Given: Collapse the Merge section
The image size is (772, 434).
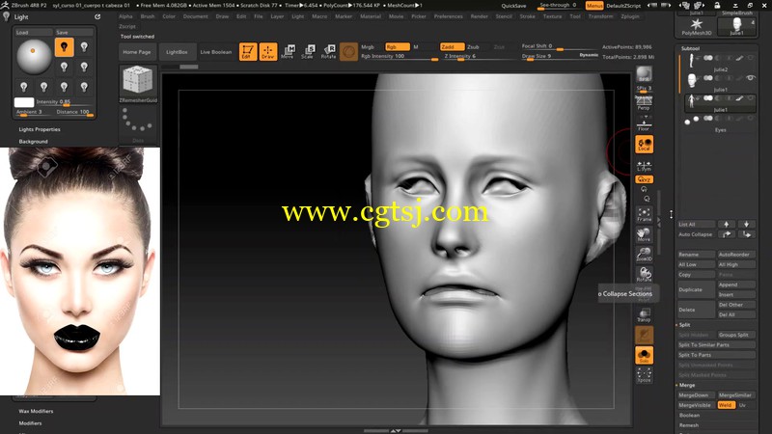Looking at the screenshot, I should 687,385.
